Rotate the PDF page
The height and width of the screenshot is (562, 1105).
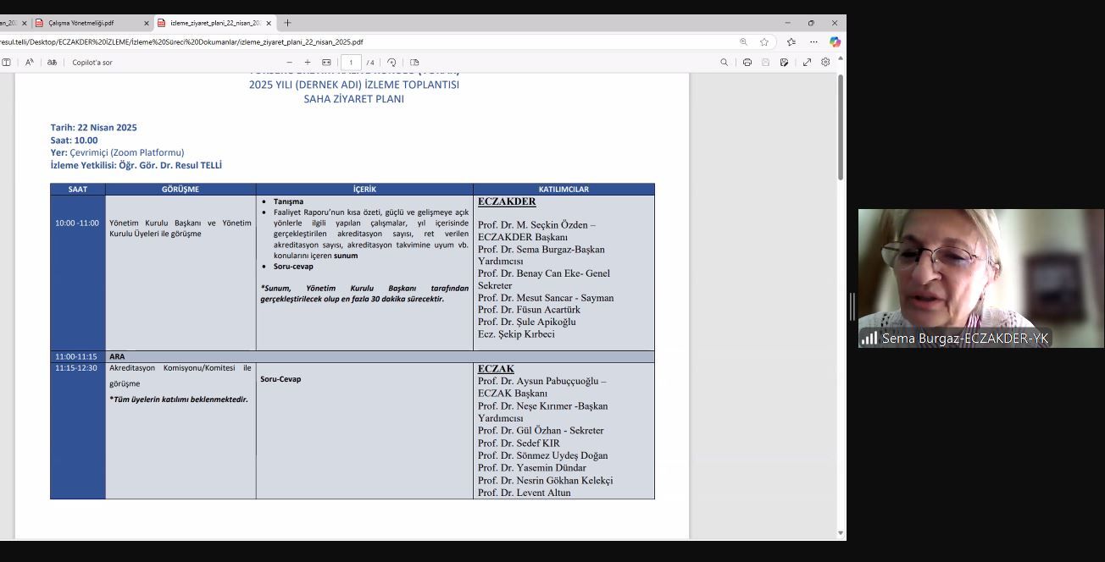(391, 63)
